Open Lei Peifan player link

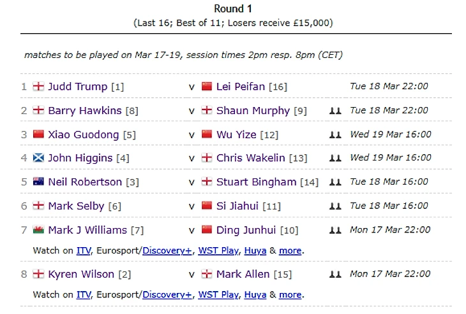(241, 87)
